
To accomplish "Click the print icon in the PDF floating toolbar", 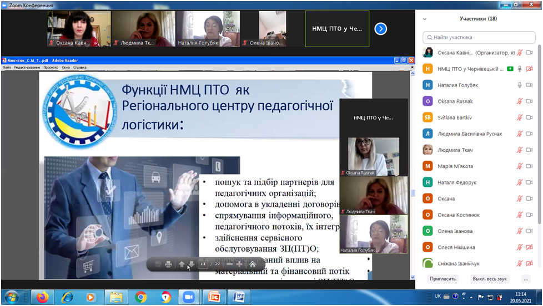I will tap(168, 264).
